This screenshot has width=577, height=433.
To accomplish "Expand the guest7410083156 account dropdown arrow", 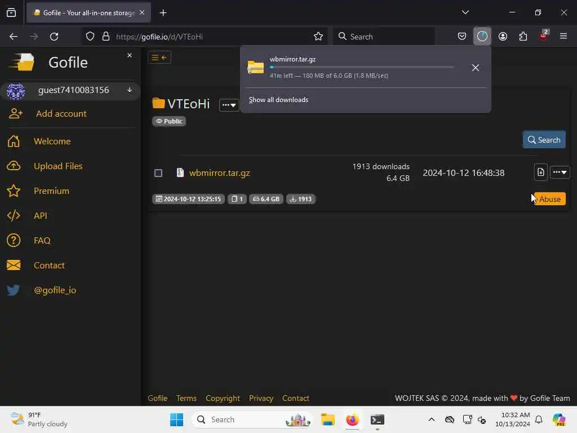I will click(x=130, y=90).
